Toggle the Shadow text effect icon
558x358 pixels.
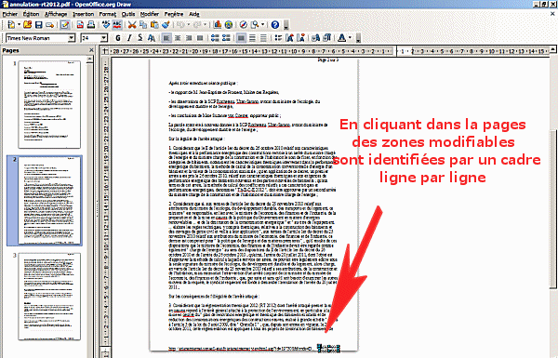tap(152, 38)
